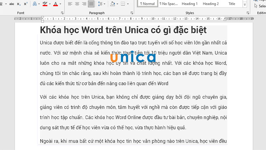Click the document heading text
The width and height of the screenshot is (266, 150).
pos(123,30)
